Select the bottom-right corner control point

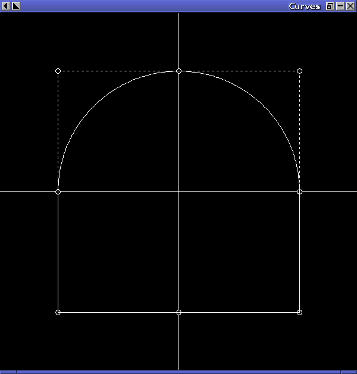(x=299, y=313)
